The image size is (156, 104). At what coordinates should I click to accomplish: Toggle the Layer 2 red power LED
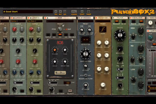coord(12,18)
